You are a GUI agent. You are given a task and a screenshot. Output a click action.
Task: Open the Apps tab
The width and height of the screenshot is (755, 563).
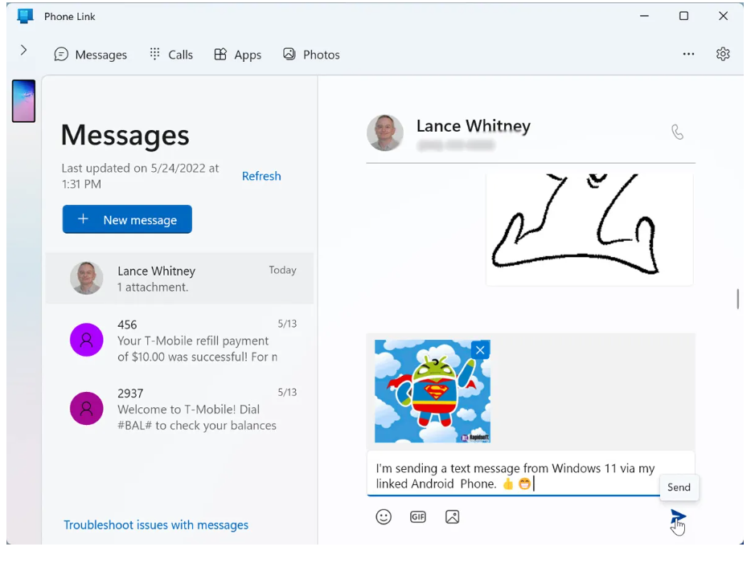point(238,55)
